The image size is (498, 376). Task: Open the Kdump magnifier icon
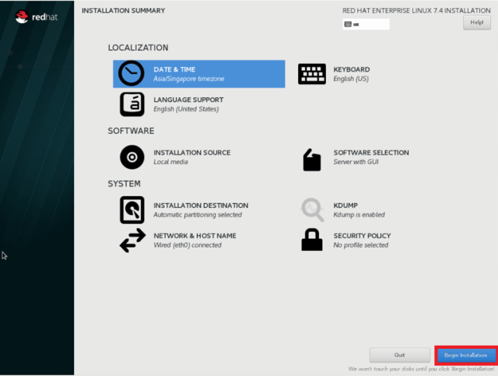(x=313, y=209)
